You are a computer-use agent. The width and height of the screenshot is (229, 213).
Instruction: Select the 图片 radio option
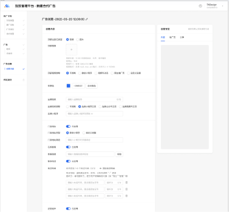(78, 40)
